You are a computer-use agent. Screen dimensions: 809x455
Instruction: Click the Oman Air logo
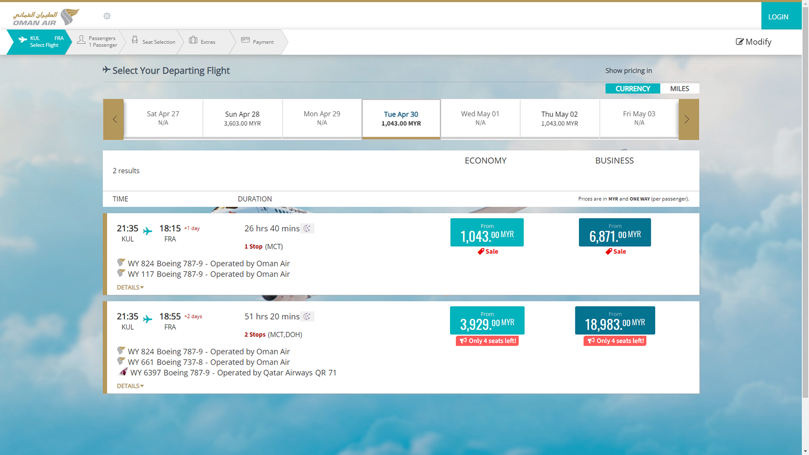click(46, 17)
